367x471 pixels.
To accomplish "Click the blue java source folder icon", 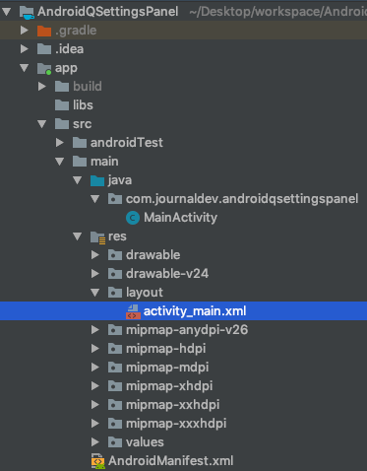I will tap(97, 180).
